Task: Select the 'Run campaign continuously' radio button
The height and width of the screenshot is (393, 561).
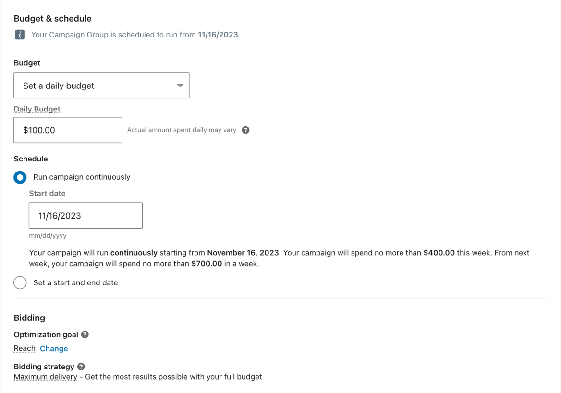Action: (20, 177)
